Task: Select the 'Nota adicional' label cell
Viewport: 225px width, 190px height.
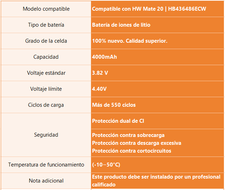Action: tap(46, 181)
